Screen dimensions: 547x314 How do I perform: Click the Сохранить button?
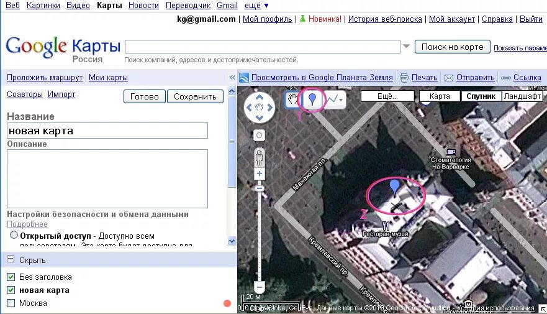tap(195, 96)
